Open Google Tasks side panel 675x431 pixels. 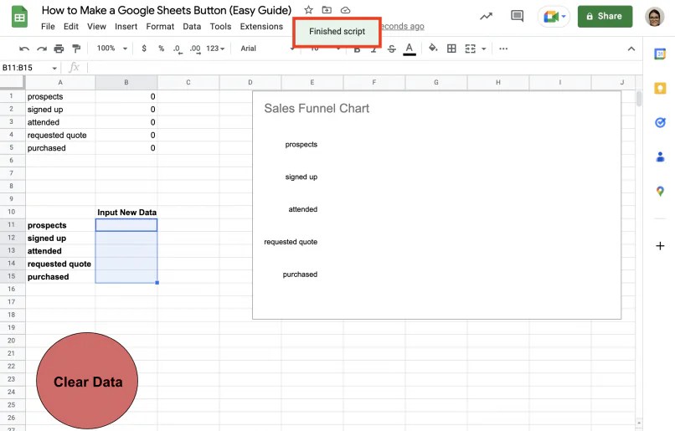[x=659, y=122]
